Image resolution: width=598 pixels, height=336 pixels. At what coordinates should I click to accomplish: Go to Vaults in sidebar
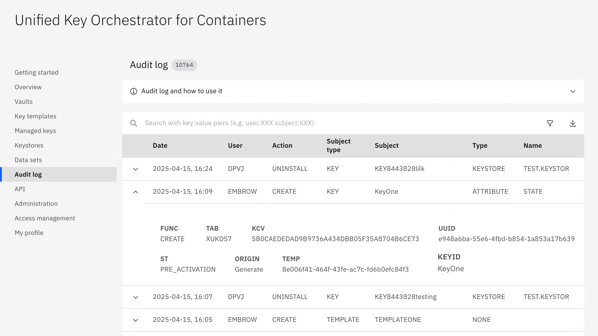[24, 102]
